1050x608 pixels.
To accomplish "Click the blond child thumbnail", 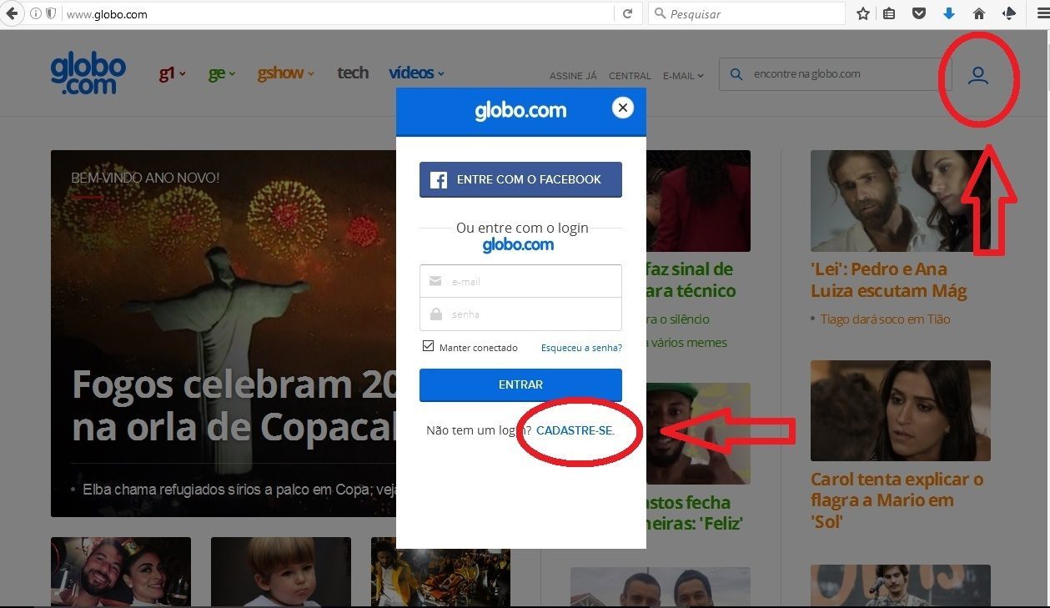I will pos(281,571).
